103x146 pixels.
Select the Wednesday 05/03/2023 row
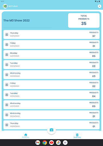click(51, 75)
